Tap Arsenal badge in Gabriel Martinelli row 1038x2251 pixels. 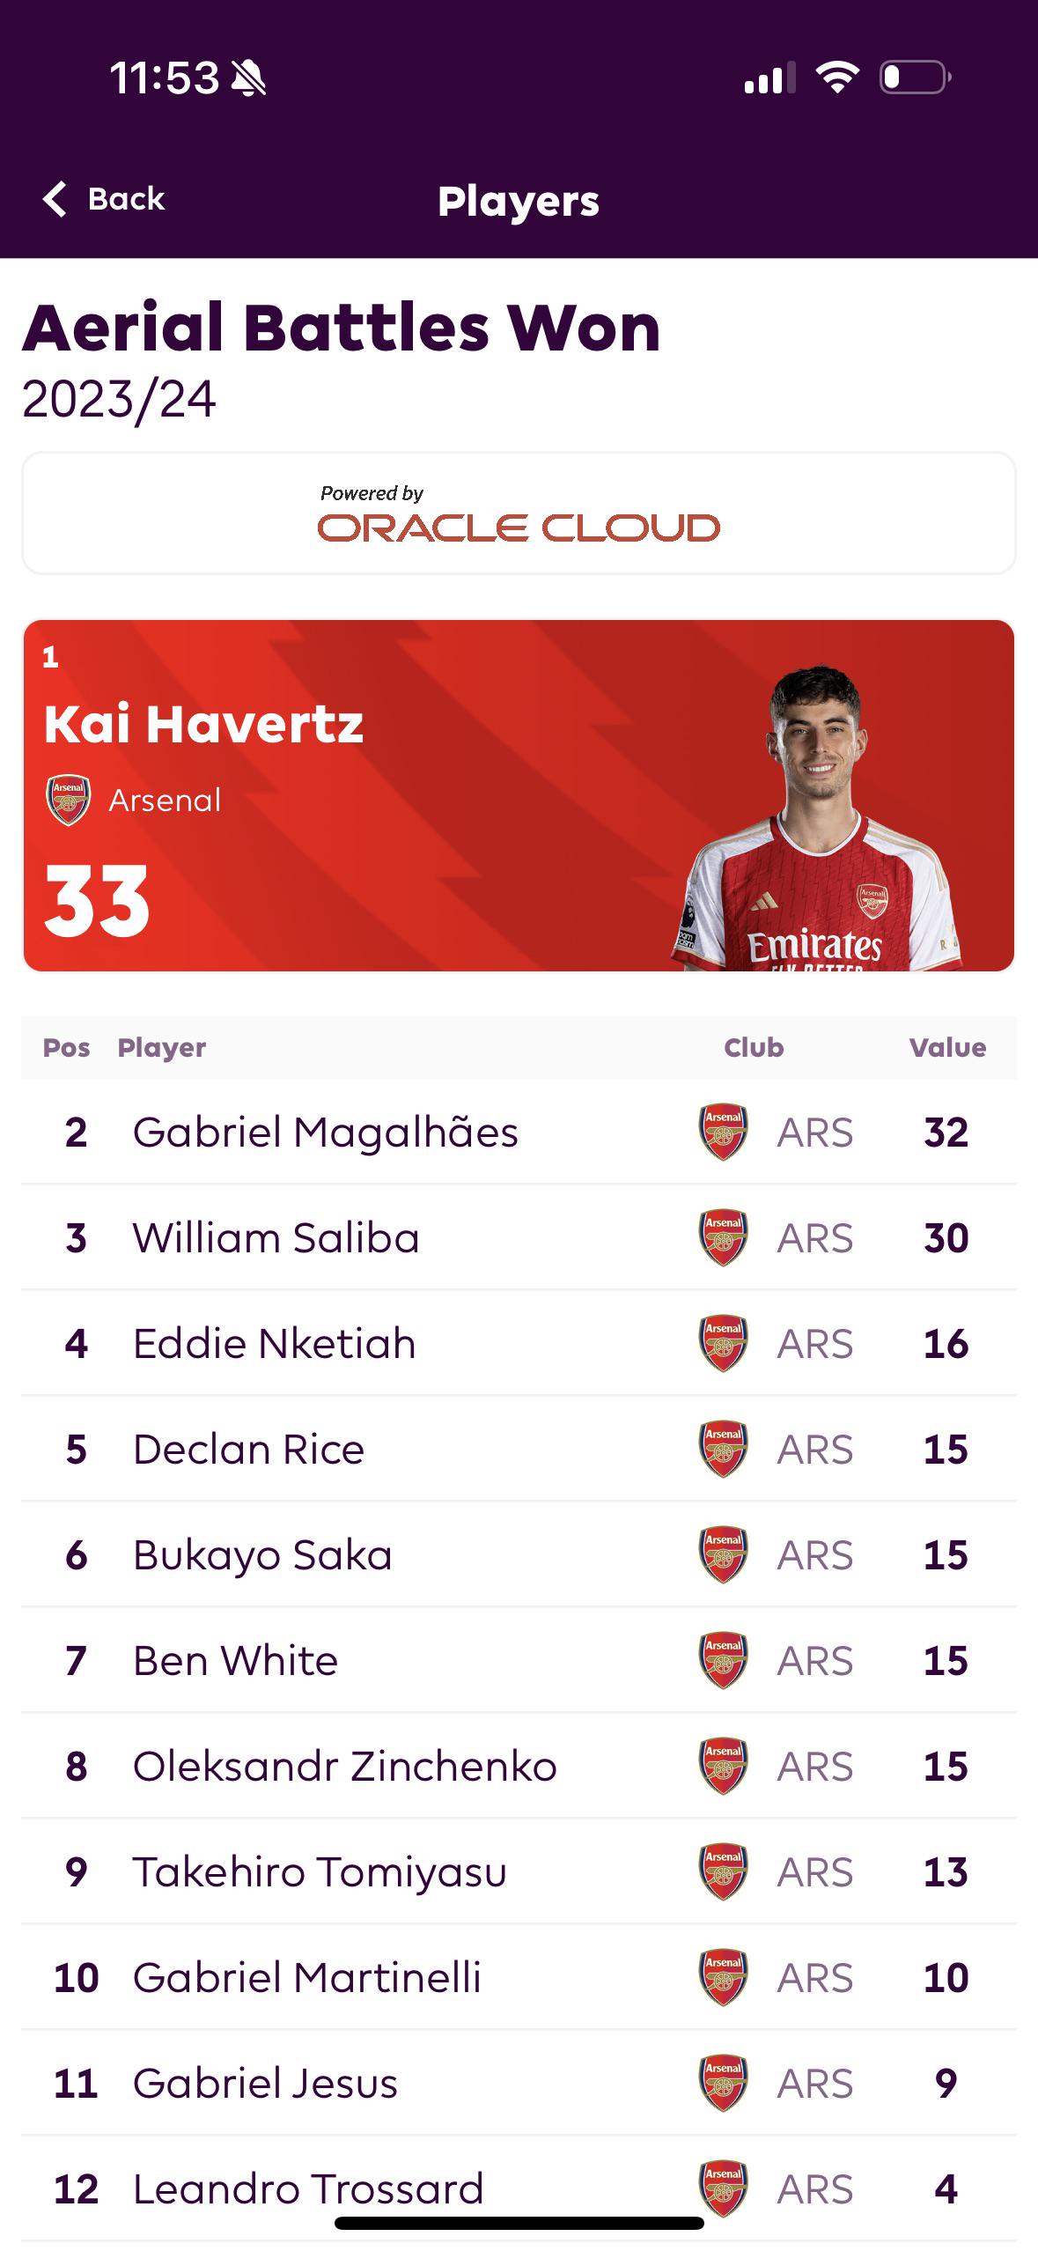point(723,1977)
